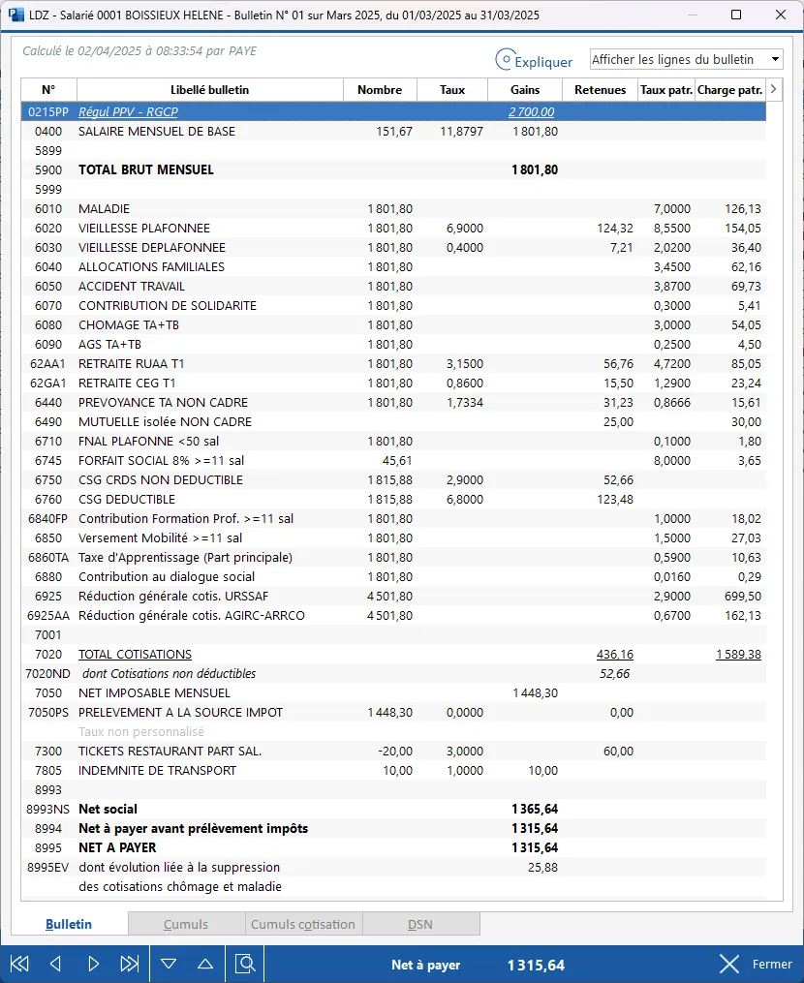Click the Expliquer button

coord(534,61)
